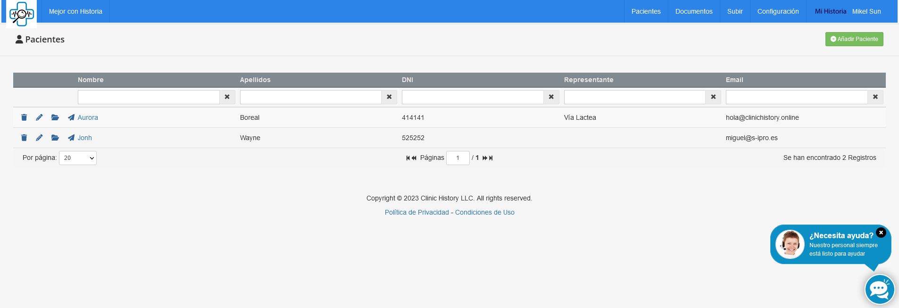Viewport: 899px width, 308px height.
Task: Delete patient Jonh with trash icon
Action: coord(24,138)
